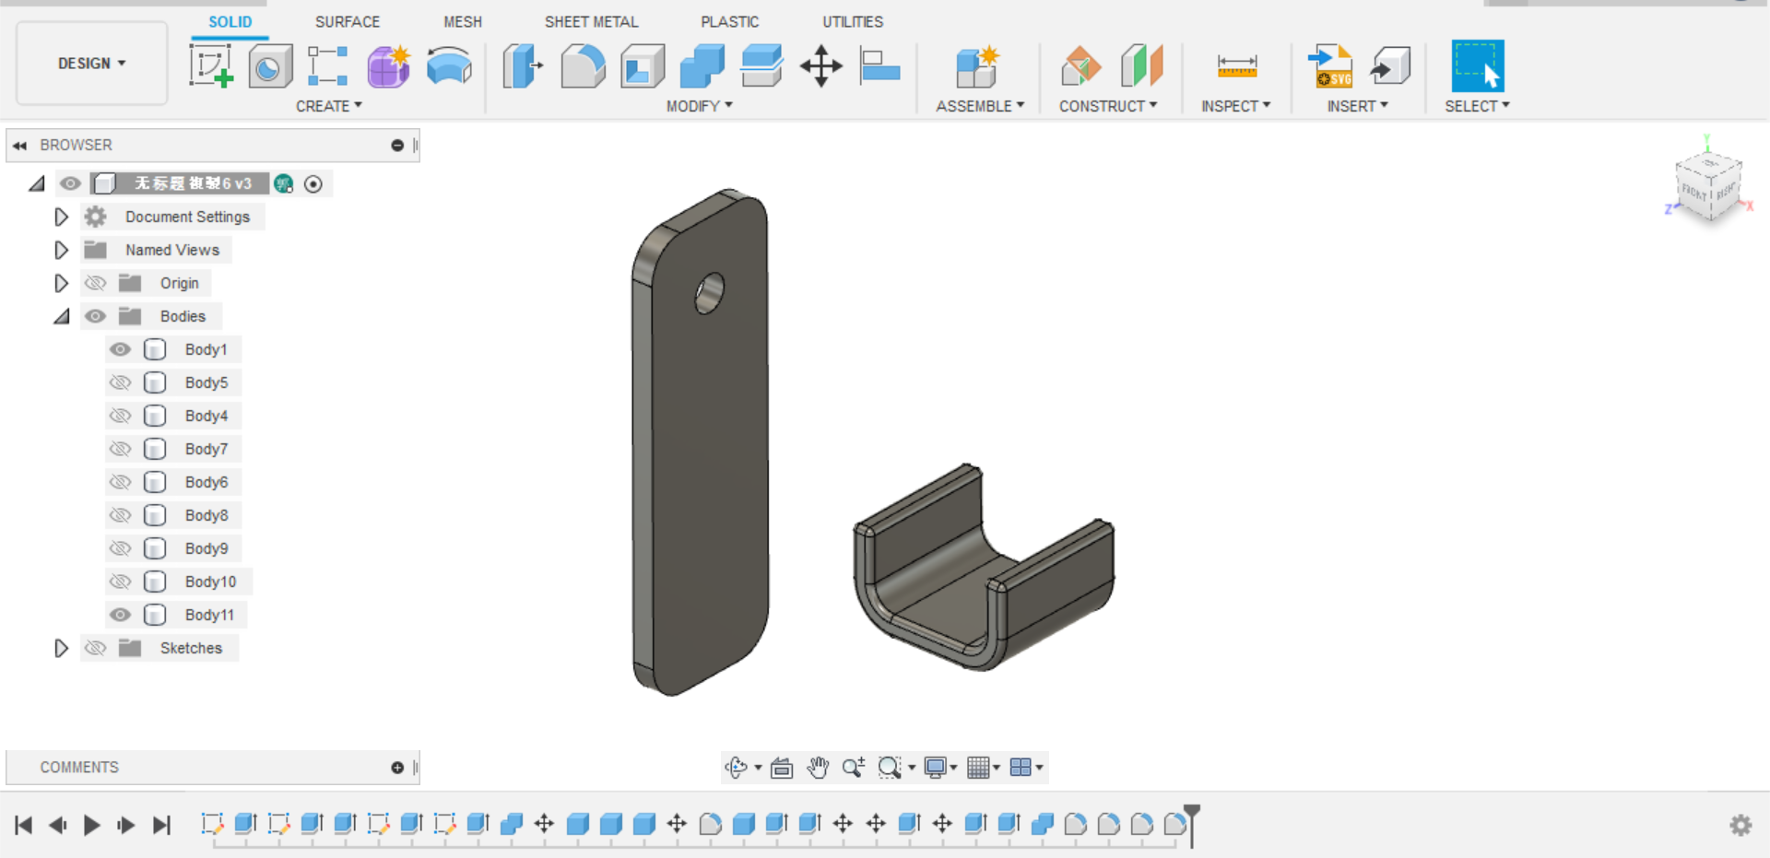Activate the Extrude tool
The width and height of the screenshot is (1770, 858).
523,65
